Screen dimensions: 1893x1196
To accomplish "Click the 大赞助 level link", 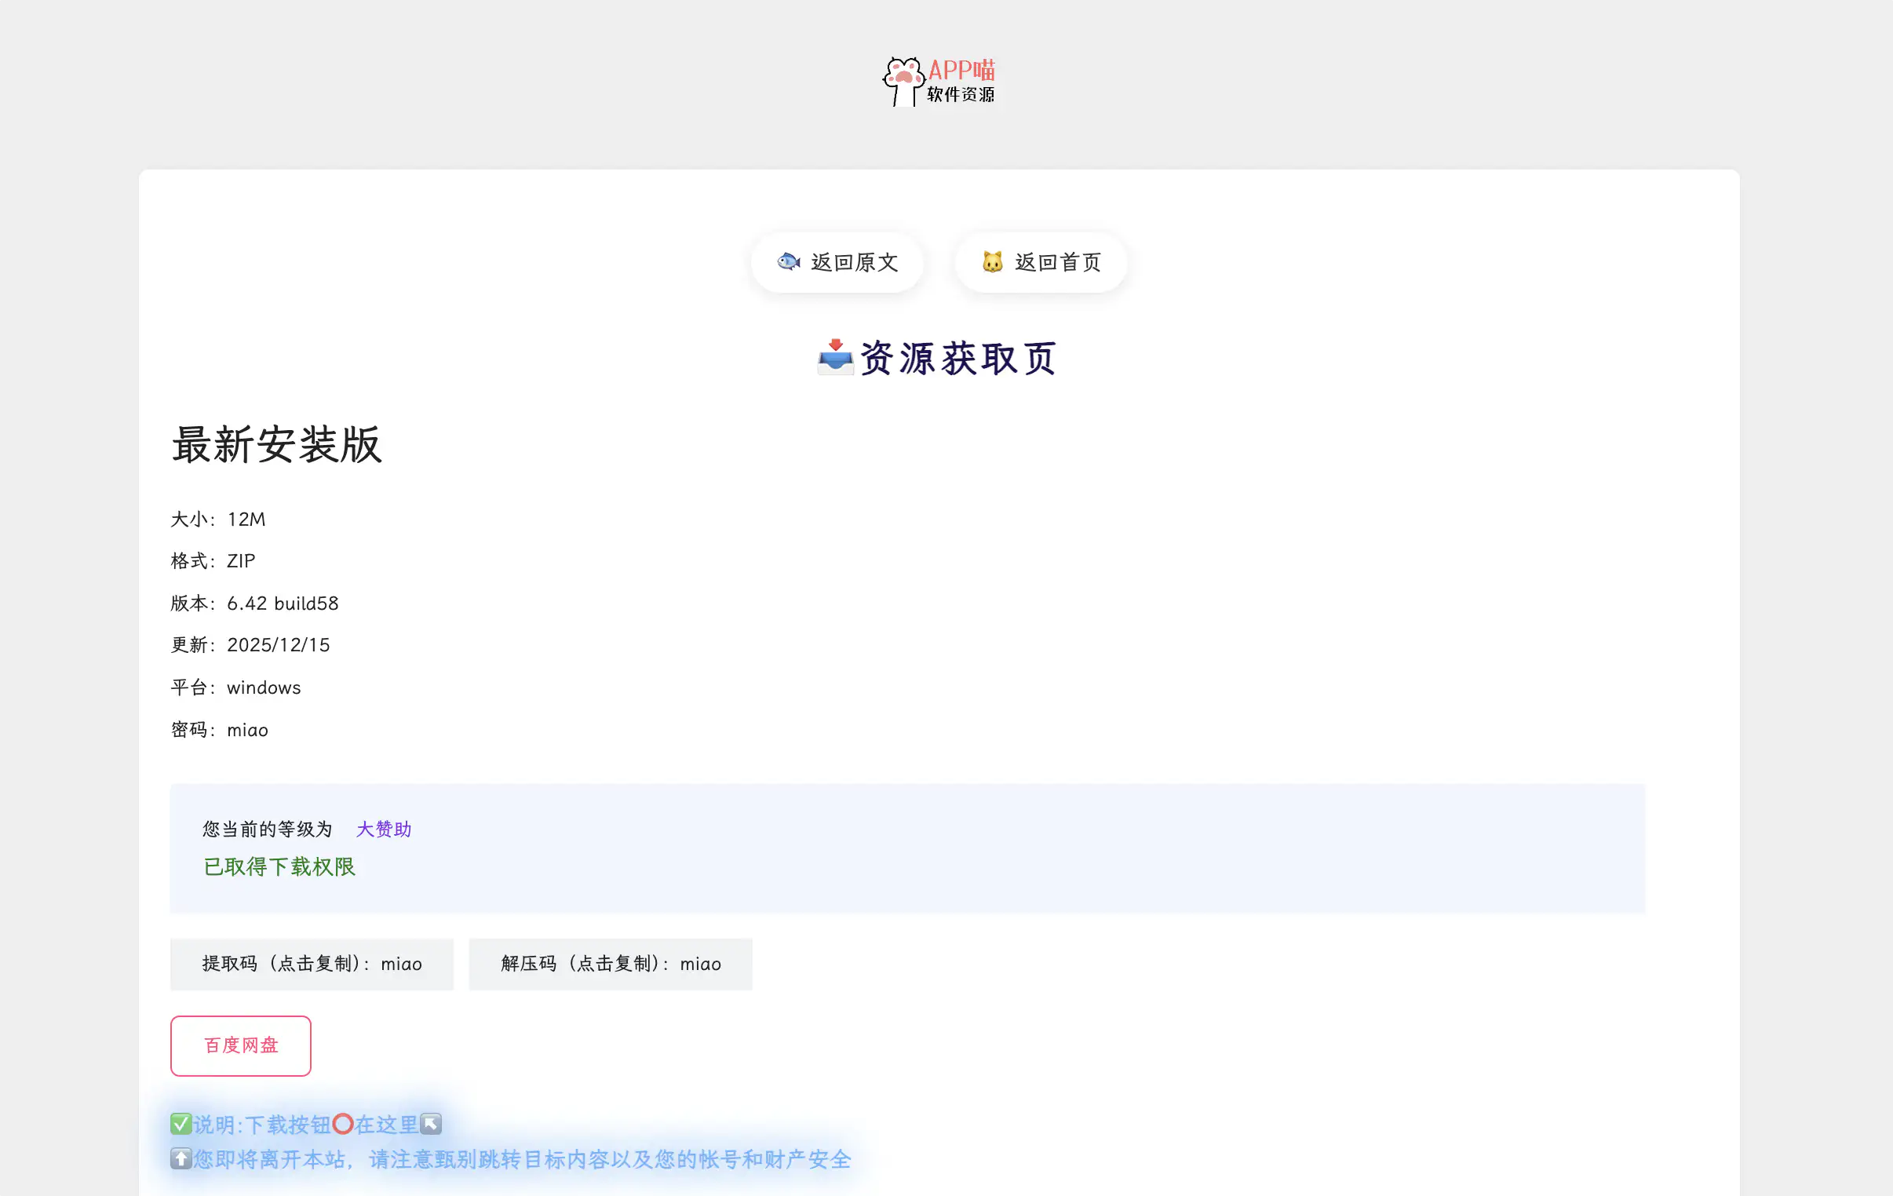I will (x=383, y=830).
